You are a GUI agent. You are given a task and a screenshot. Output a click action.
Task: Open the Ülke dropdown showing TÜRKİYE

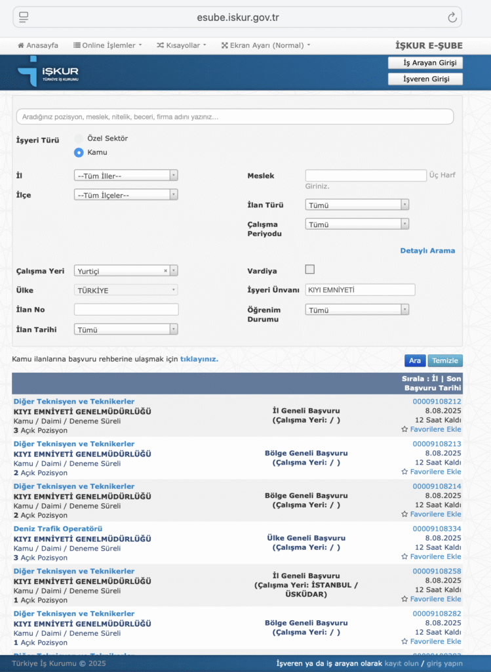tap(126, 290)
